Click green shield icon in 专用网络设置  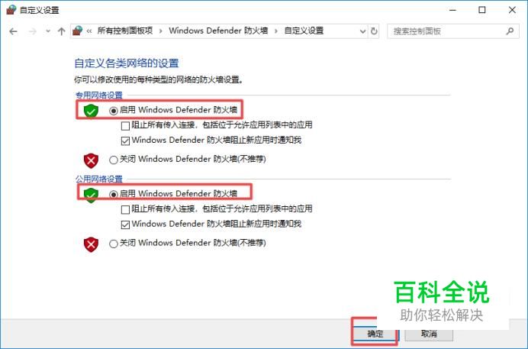[91, 111]
